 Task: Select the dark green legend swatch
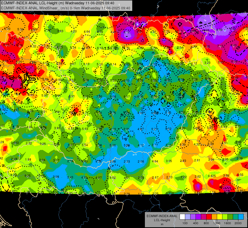(x=230, y=217)
